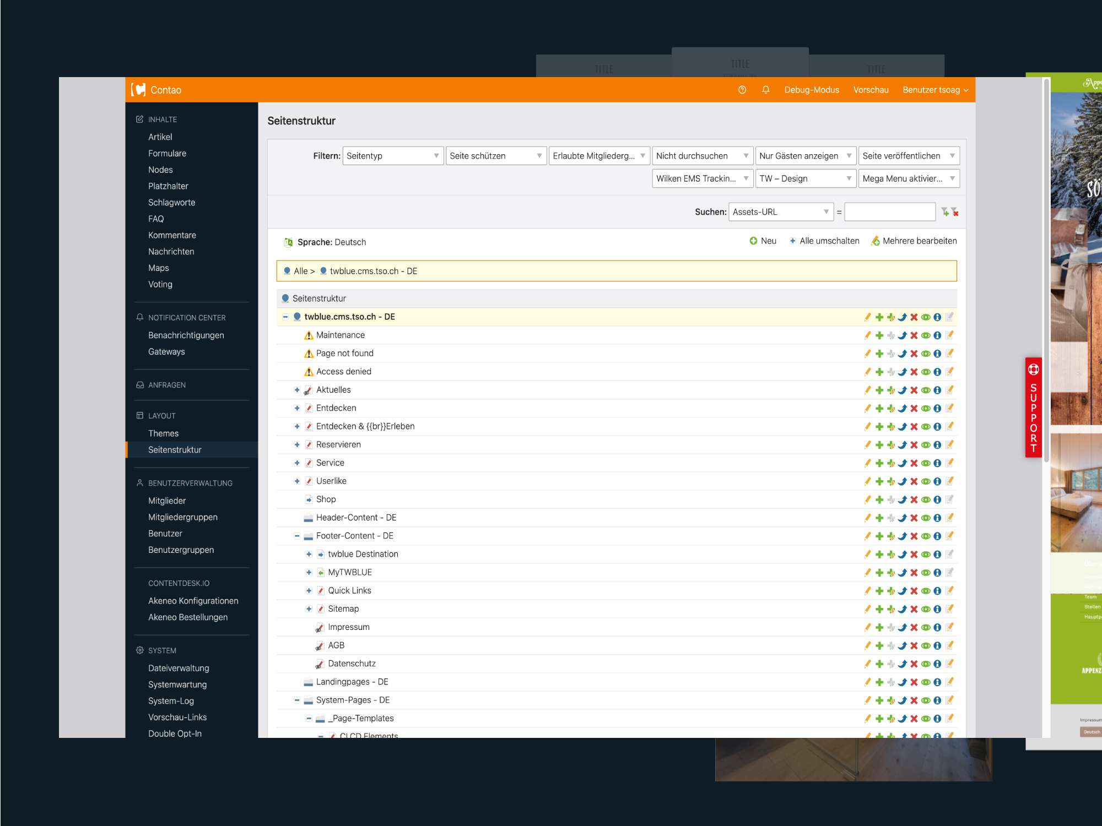Show info for the Reservieren page
The height and width of the screenshot is (826, 1102).
[x=937, y=444]
